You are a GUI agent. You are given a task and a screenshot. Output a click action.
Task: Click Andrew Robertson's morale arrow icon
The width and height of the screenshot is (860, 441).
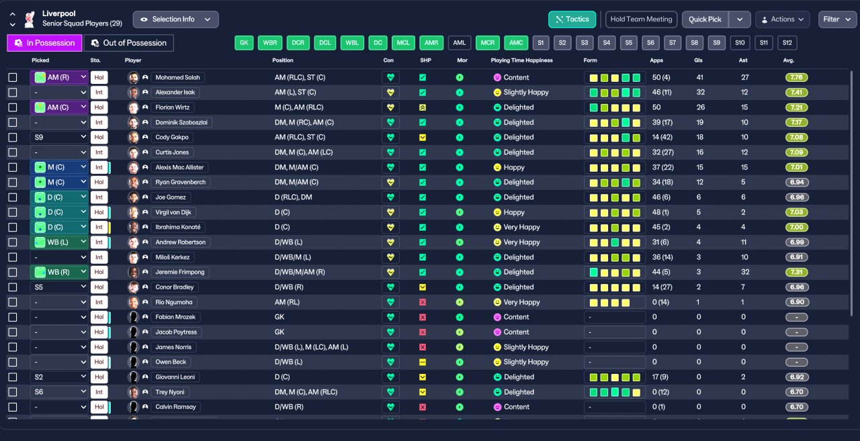point(460,242)
